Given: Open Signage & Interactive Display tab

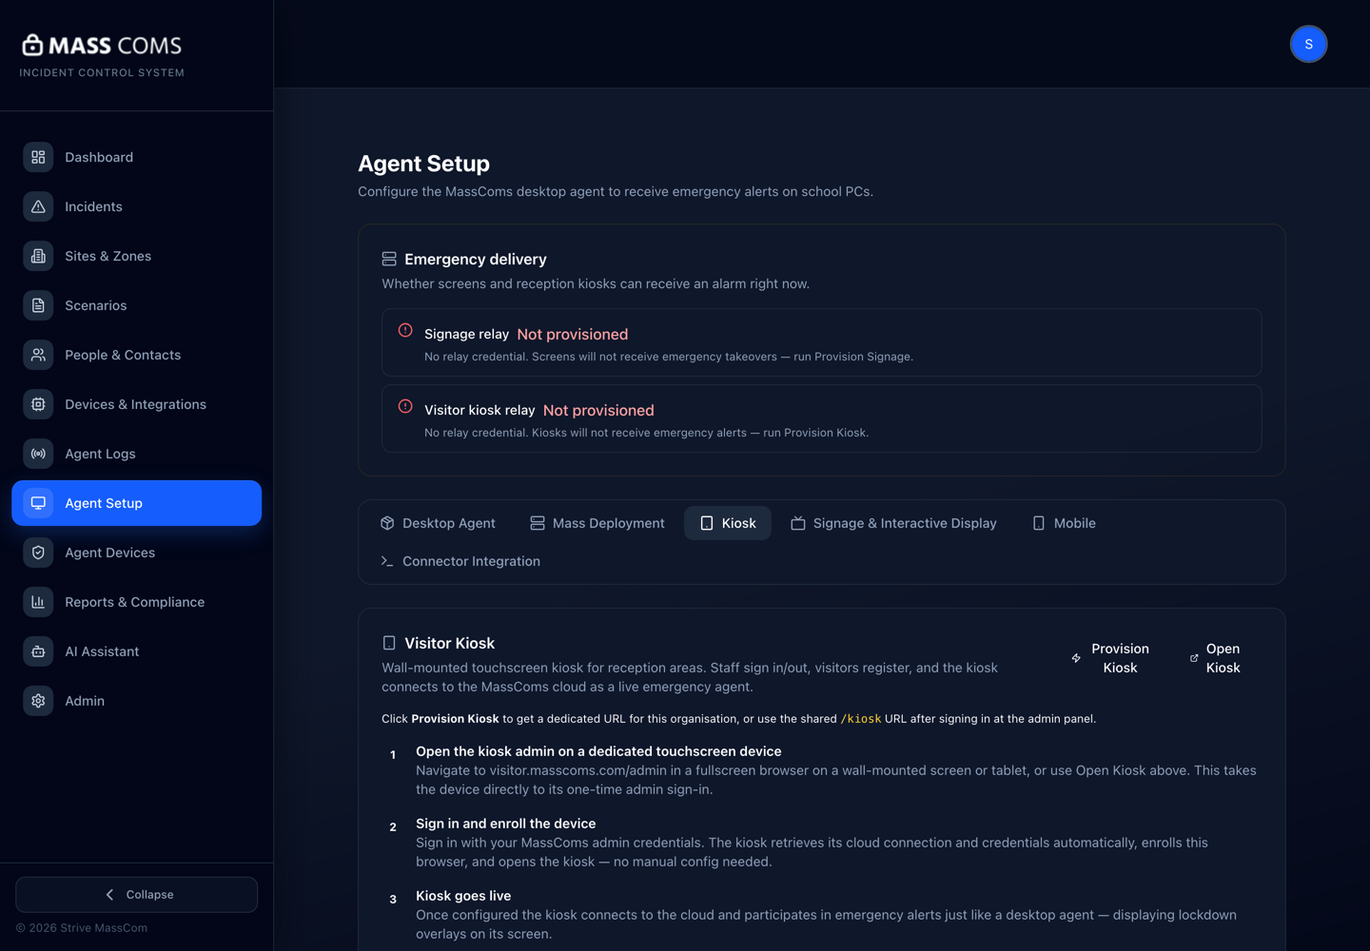Looking at the screenshot, I should point(893,523).
